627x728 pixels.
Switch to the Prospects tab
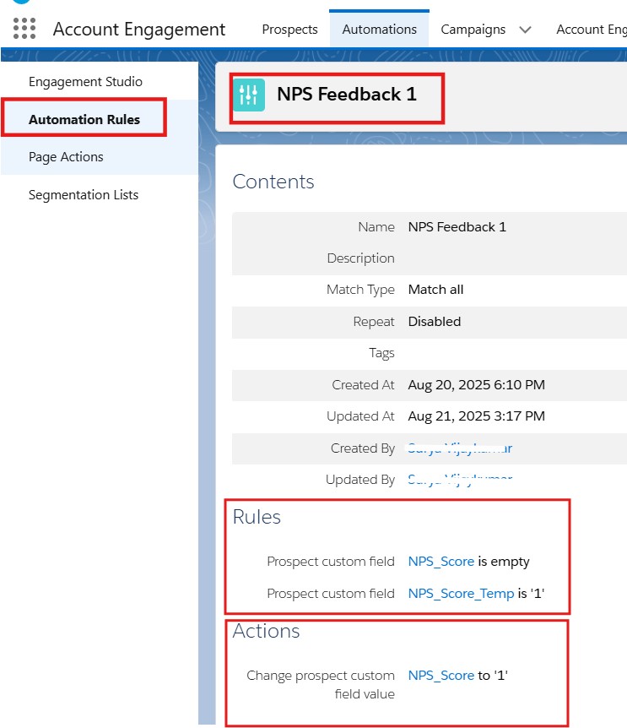[x=289, y=29]
